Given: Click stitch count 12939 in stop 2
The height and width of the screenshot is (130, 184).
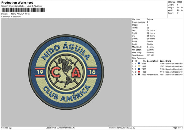Looking at the screenshot, I should pyautogui.click(x=143, y=67).
